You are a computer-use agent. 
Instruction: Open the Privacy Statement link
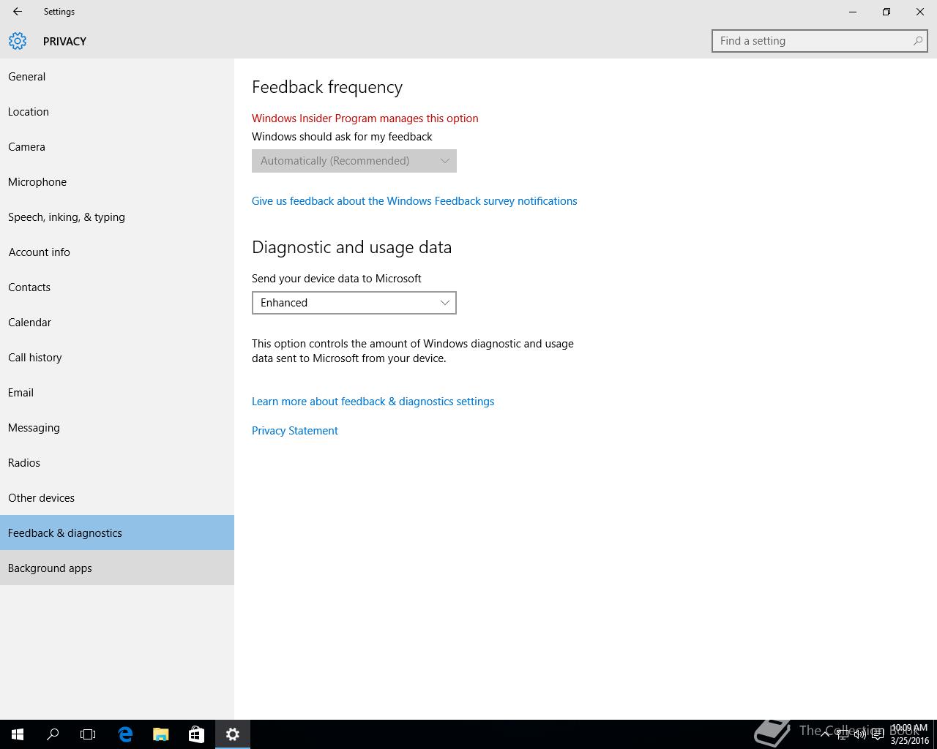pos(295,431)
